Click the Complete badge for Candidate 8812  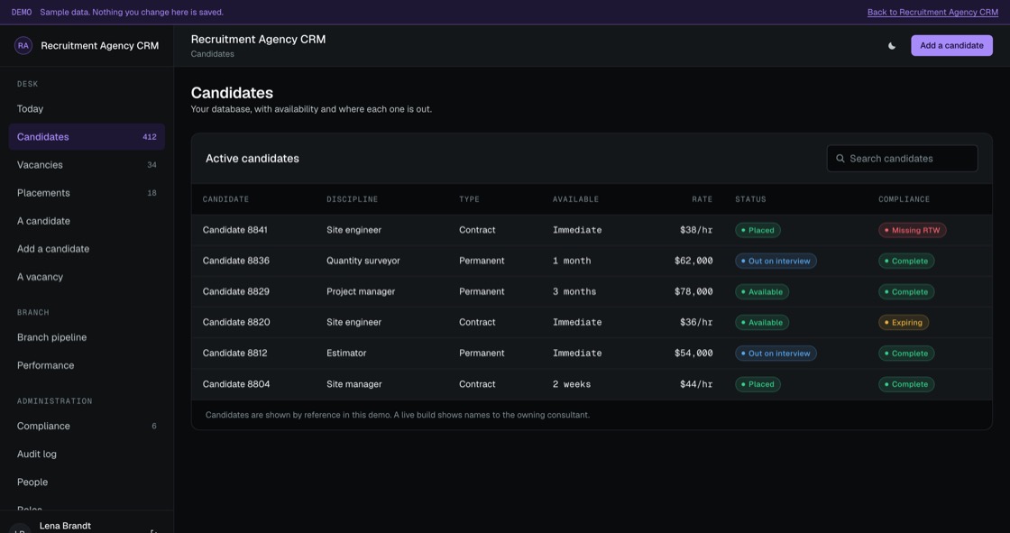point(906,354)
